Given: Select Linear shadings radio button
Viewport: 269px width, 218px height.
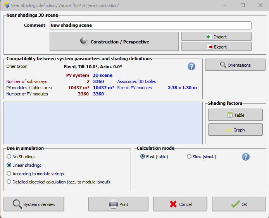Looking at the screenshot, I should click(x=9, y=165).
